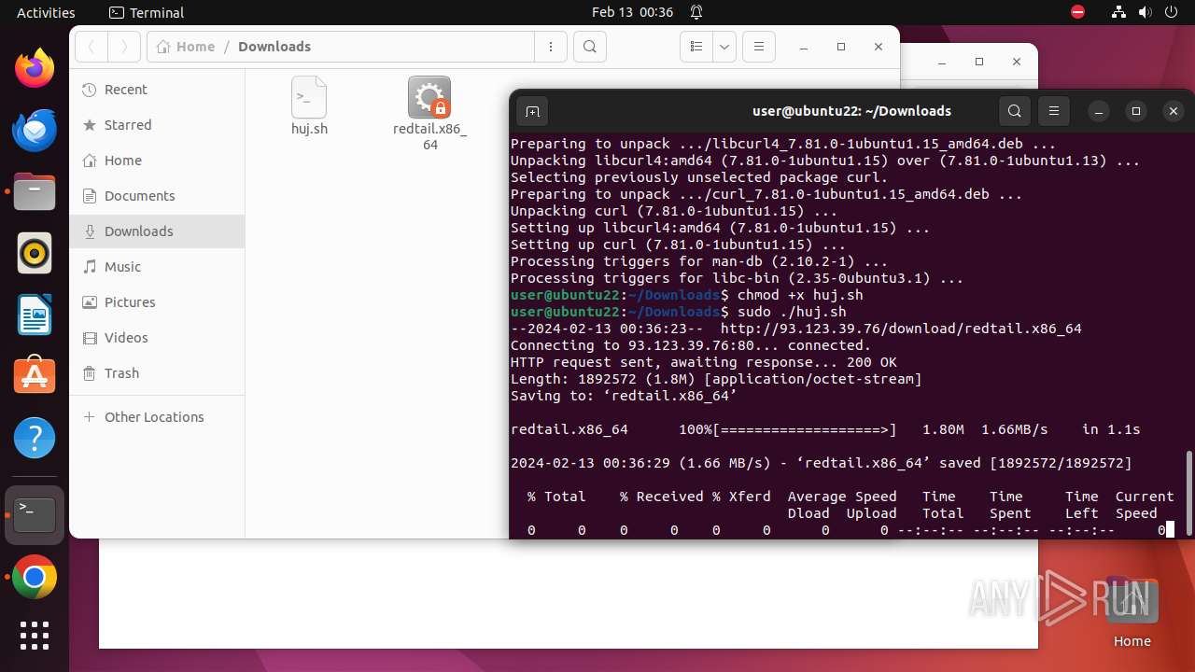The width and height of the screenshot is (1195, 672).
Task: Open the network status icon
Action: tap(1118, 12)
